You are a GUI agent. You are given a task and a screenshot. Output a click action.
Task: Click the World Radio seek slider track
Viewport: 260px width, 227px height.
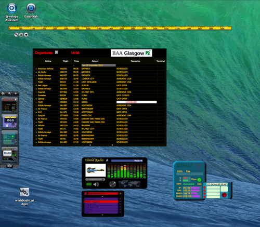tap(95, 179)
